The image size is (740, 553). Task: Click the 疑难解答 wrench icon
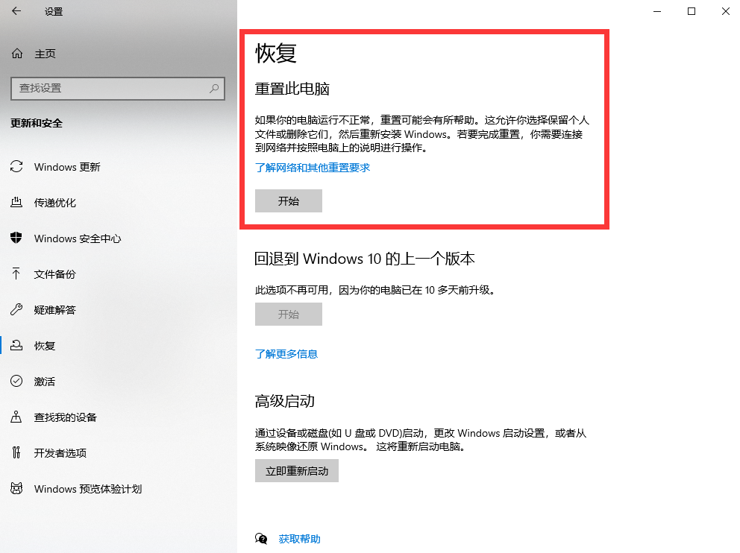16,310
